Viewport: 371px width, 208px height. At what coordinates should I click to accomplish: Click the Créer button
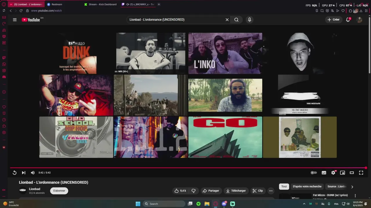[x=333, y=20]
